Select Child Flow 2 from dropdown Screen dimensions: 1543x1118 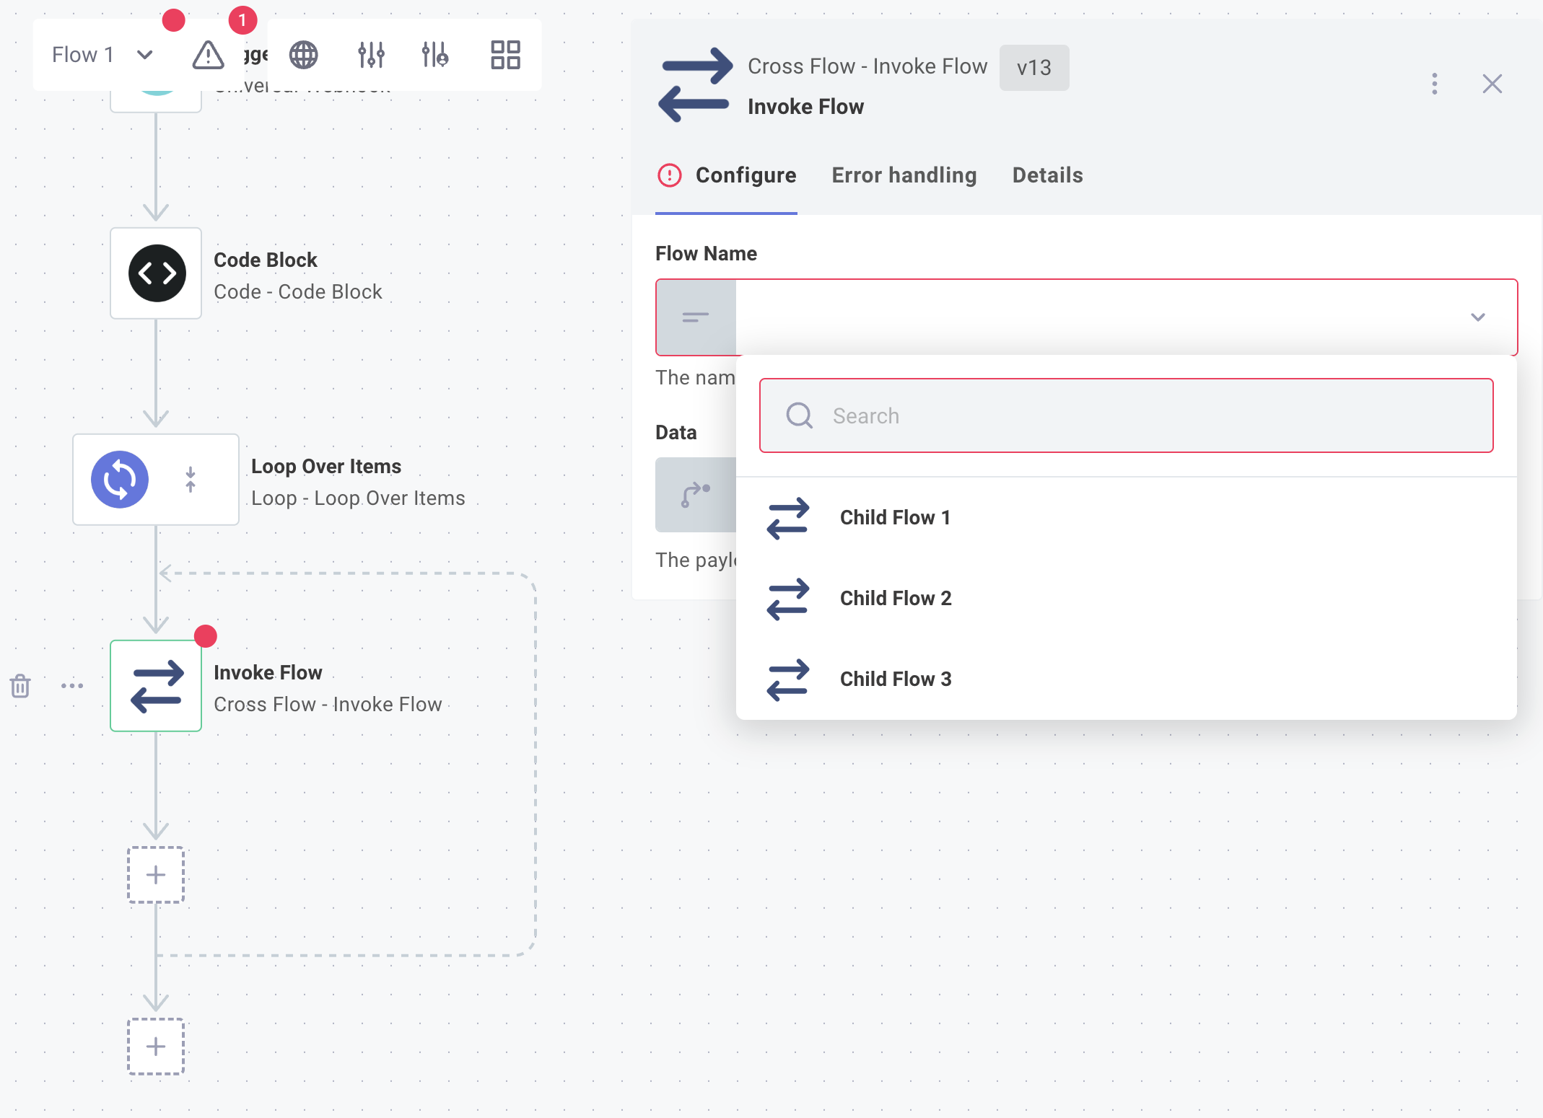pos(897,597)
